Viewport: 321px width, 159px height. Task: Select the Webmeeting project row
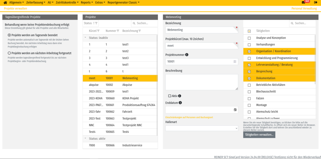point(120,78)
